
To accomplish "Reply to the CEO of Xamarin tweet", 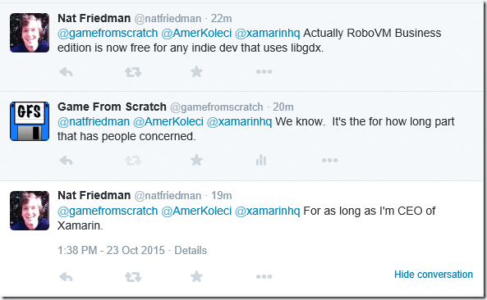I will pos(66,277).
